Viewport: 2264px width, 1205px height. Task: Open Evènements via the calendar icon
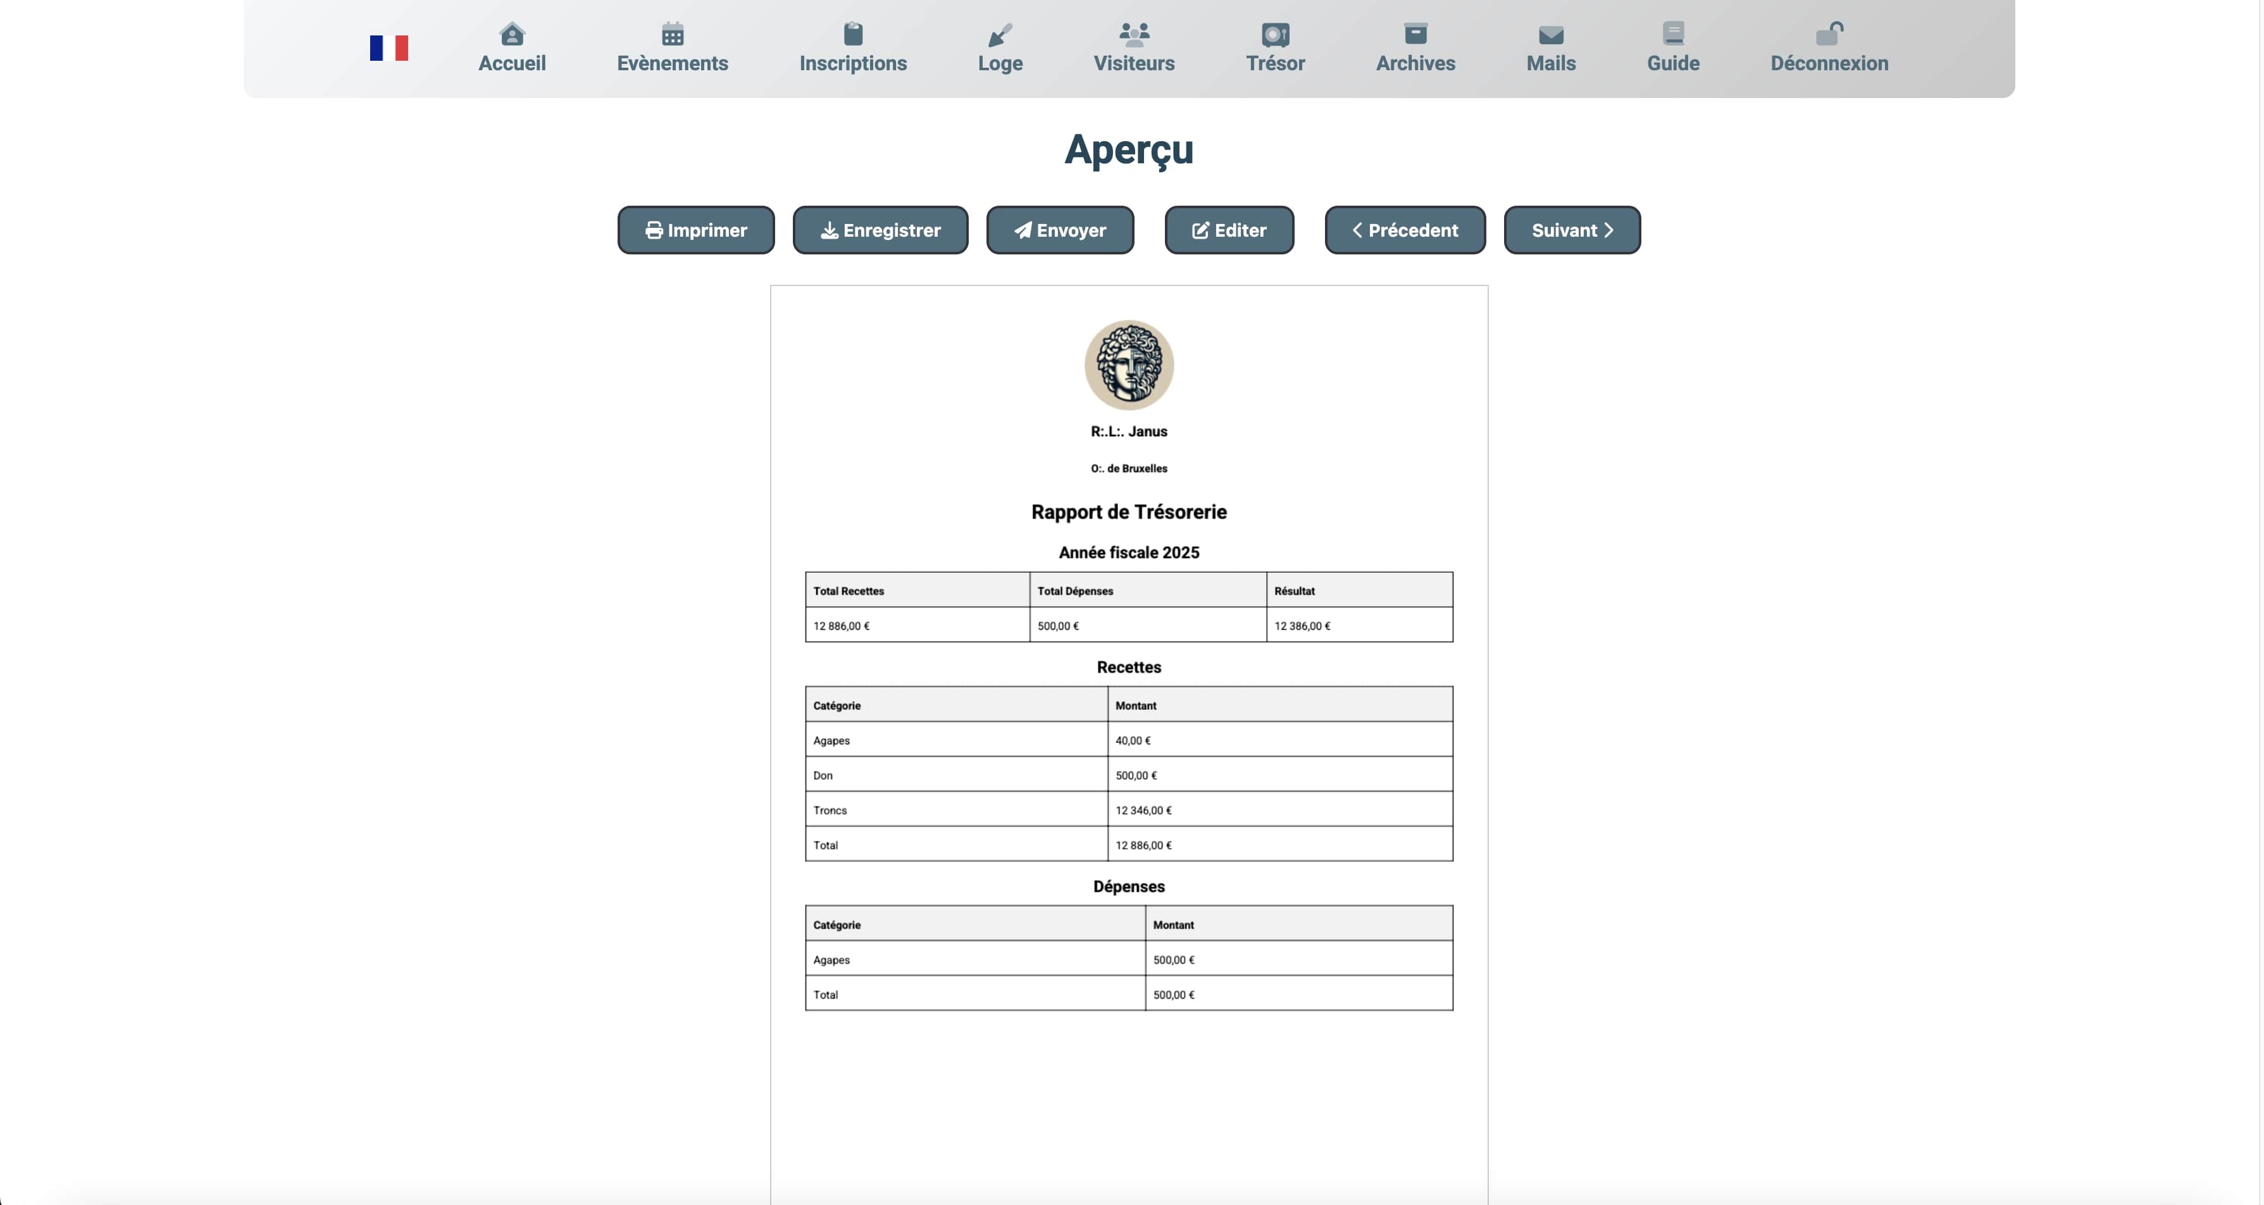[673, 34]
